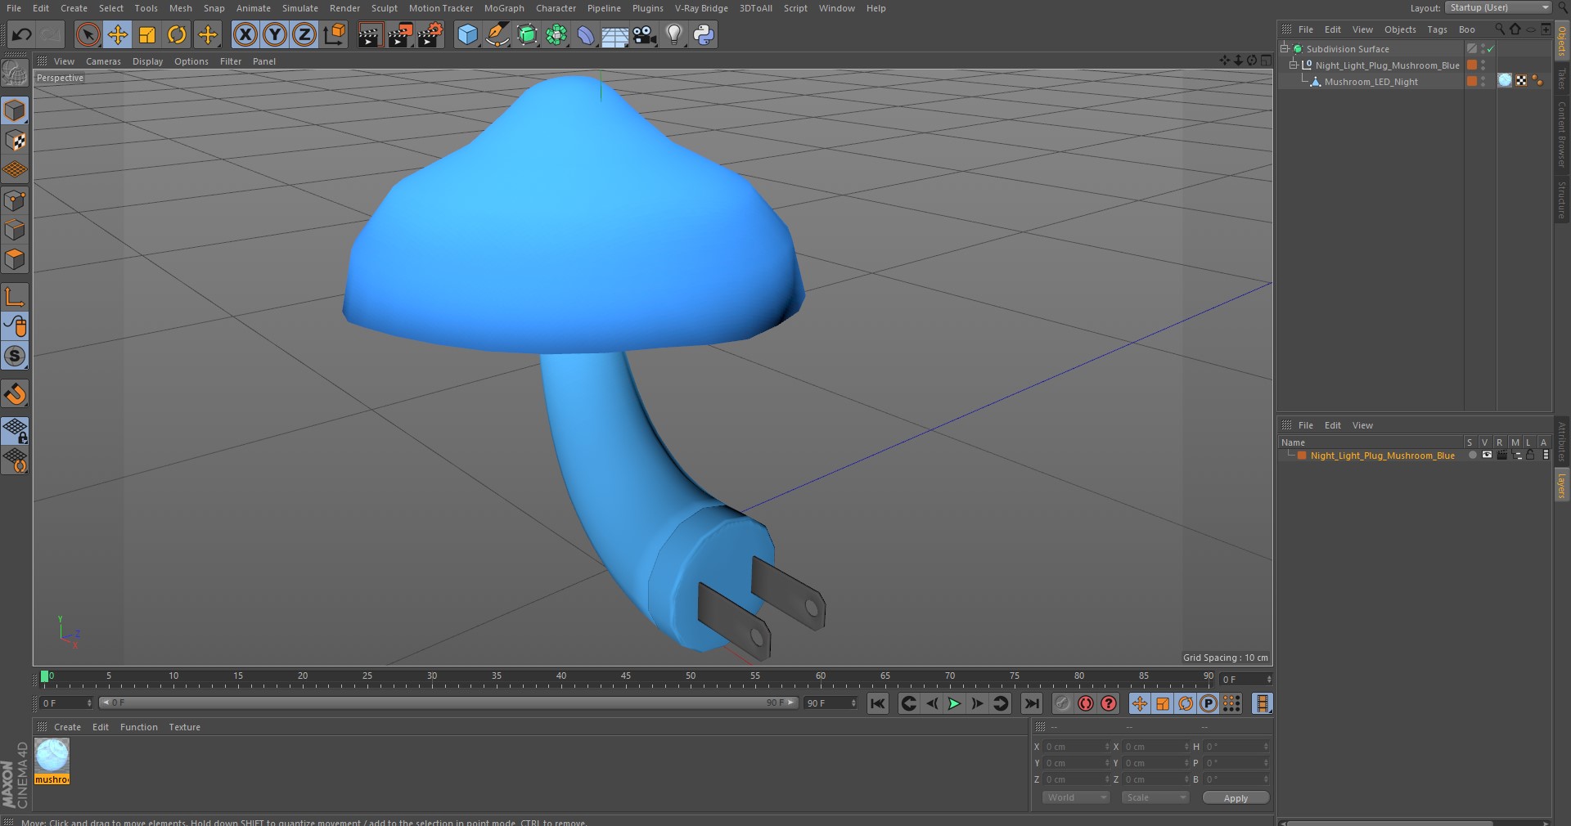
Task: Switch to Edges mode
Action: 15,230
